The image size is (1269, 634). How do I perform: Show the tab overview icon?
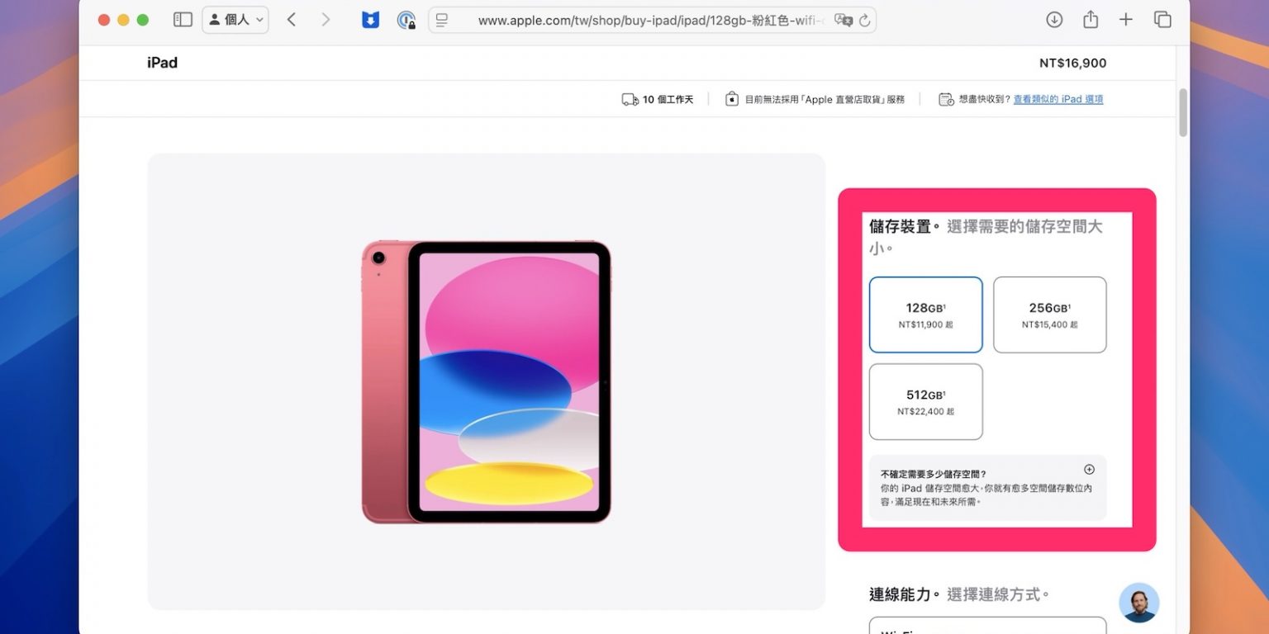coord(1162,20)
